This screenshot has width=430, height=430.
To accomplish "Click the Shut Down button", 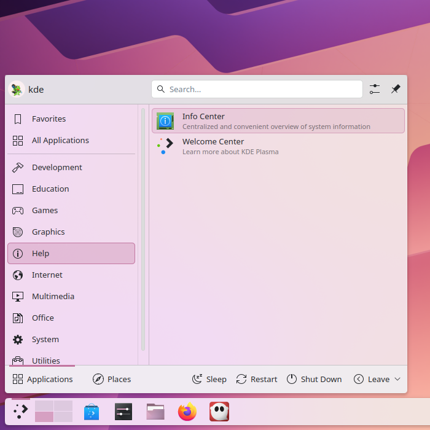I will coord(315,379).
